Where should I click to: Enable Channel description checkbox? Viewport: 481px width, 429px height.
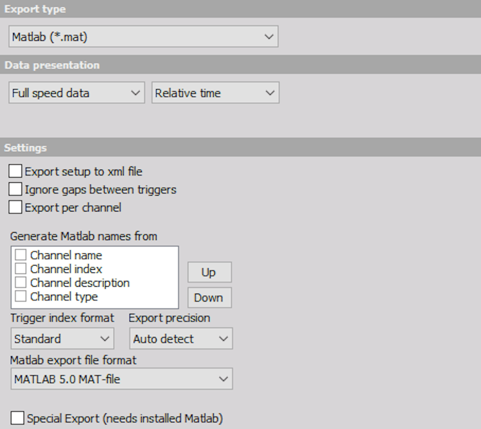point(21,282)
